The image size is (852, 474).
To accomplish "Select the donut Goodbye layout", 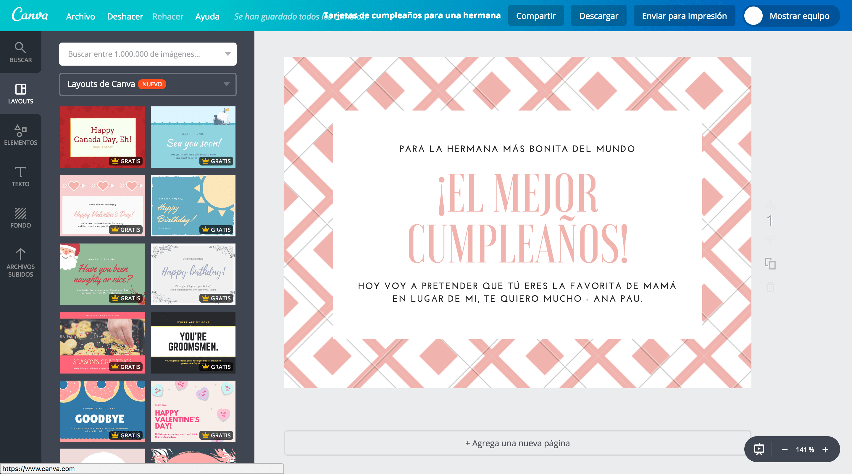I will click(x=103, y=411).
